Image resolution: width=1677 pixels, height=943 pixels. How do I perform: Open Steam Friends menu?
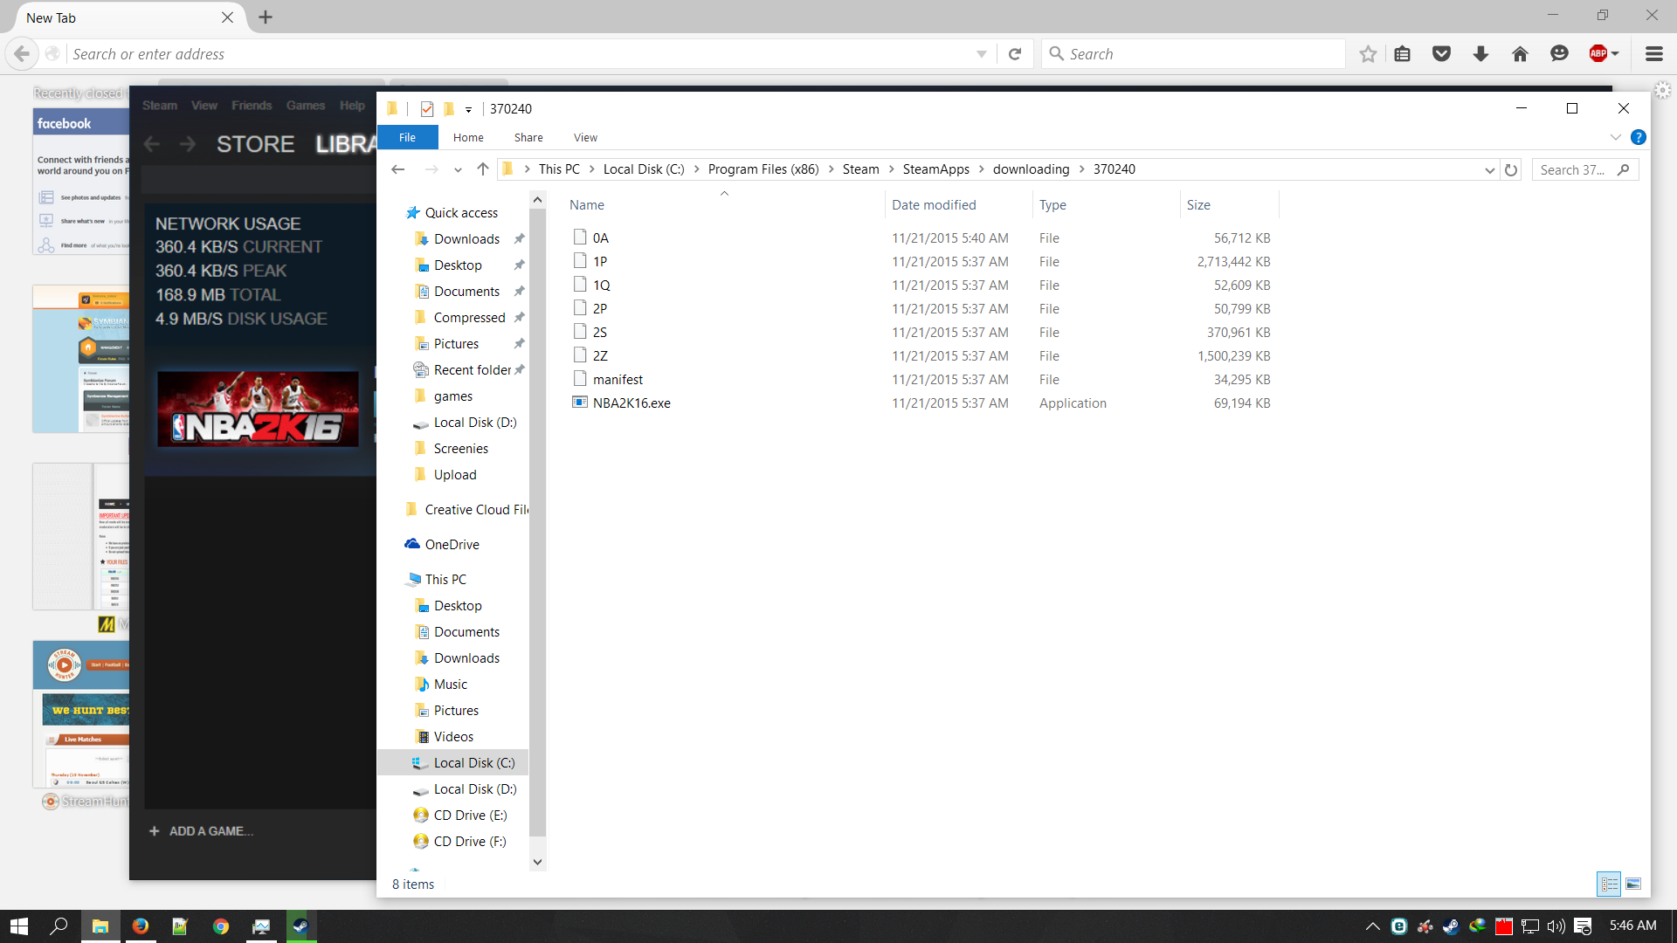point(252,106)
